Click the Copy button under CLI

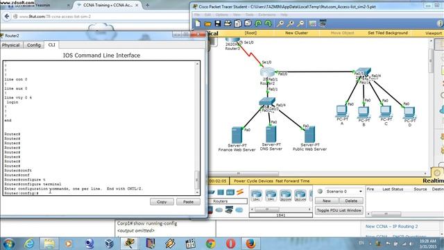pos(162,202)
